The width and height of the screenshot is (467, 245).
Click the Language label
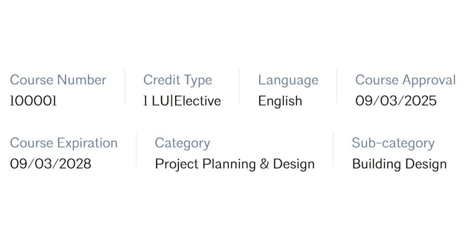coord(288,80)
